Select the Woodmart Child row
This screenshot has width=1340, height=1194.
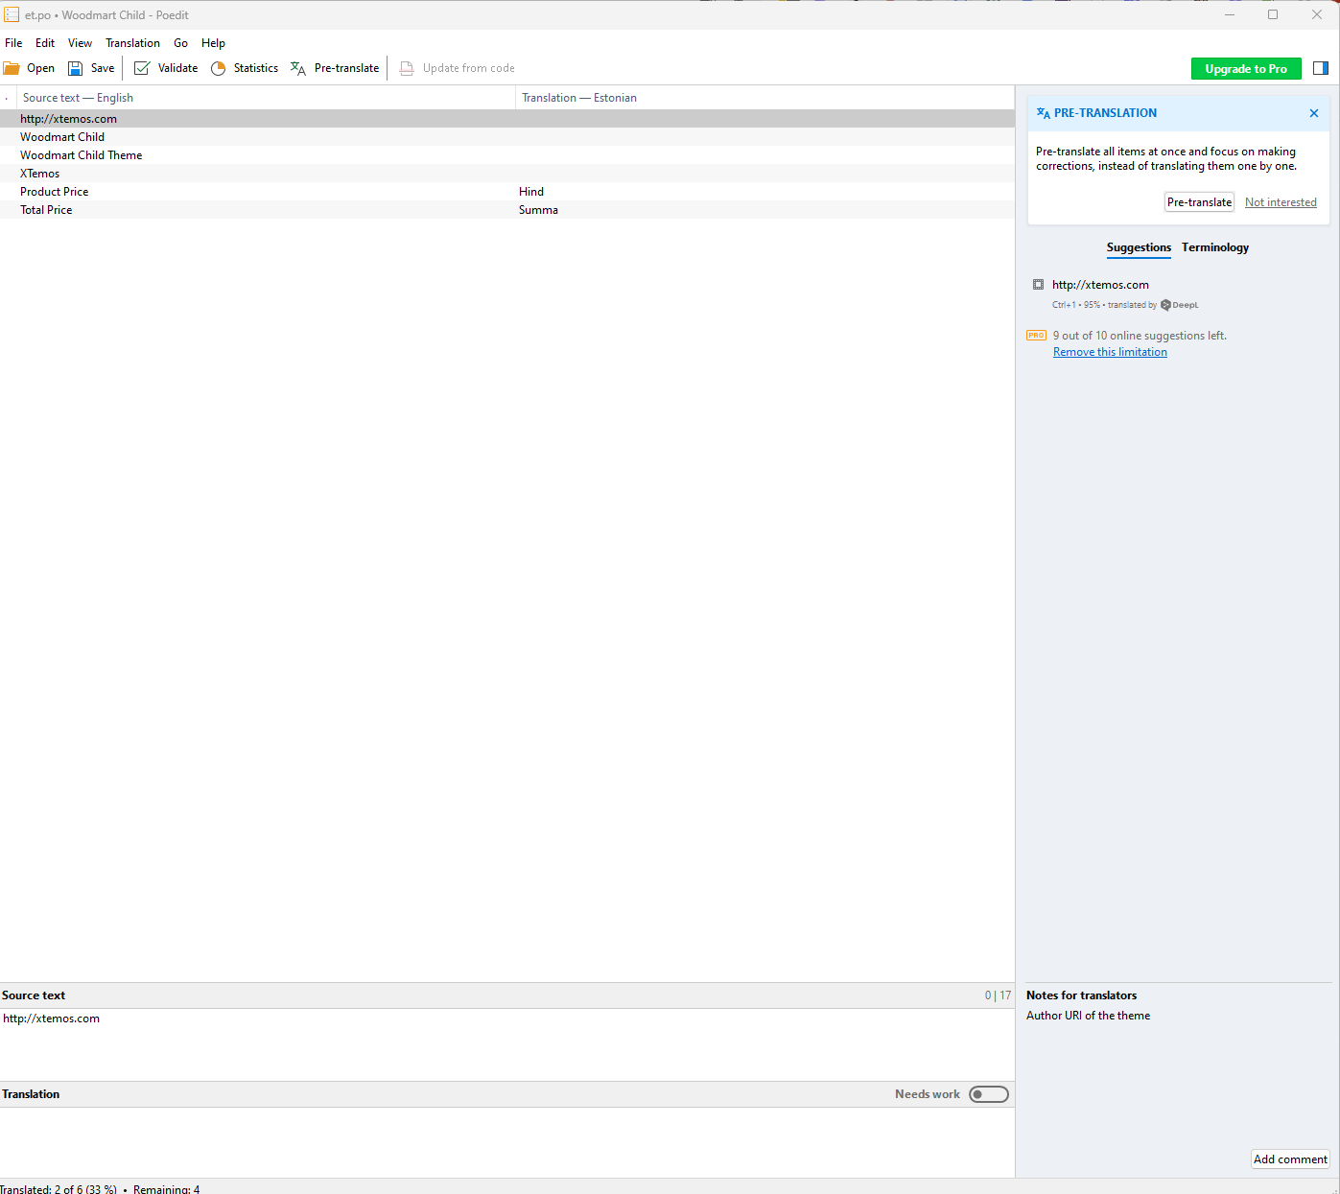(x=506, y=137)
